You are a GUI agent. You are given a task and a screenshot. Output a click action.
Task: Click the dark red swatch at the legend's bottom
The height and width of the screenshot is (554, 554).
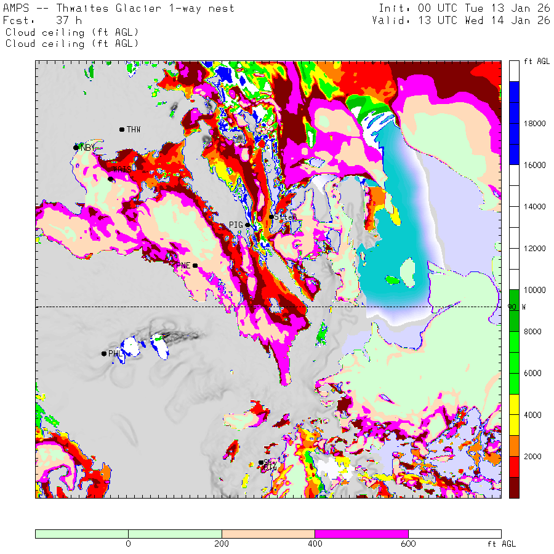tap(514, 488)
